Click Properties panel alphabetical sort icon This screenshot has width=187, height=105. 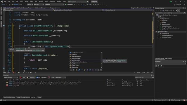click(x=158, y=66)
